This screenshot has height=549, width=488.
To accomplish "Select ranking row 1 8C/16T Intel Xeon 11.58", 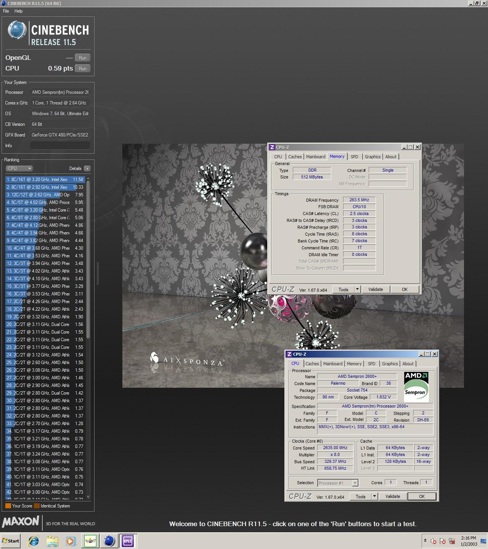I will (x=45, y=179).
